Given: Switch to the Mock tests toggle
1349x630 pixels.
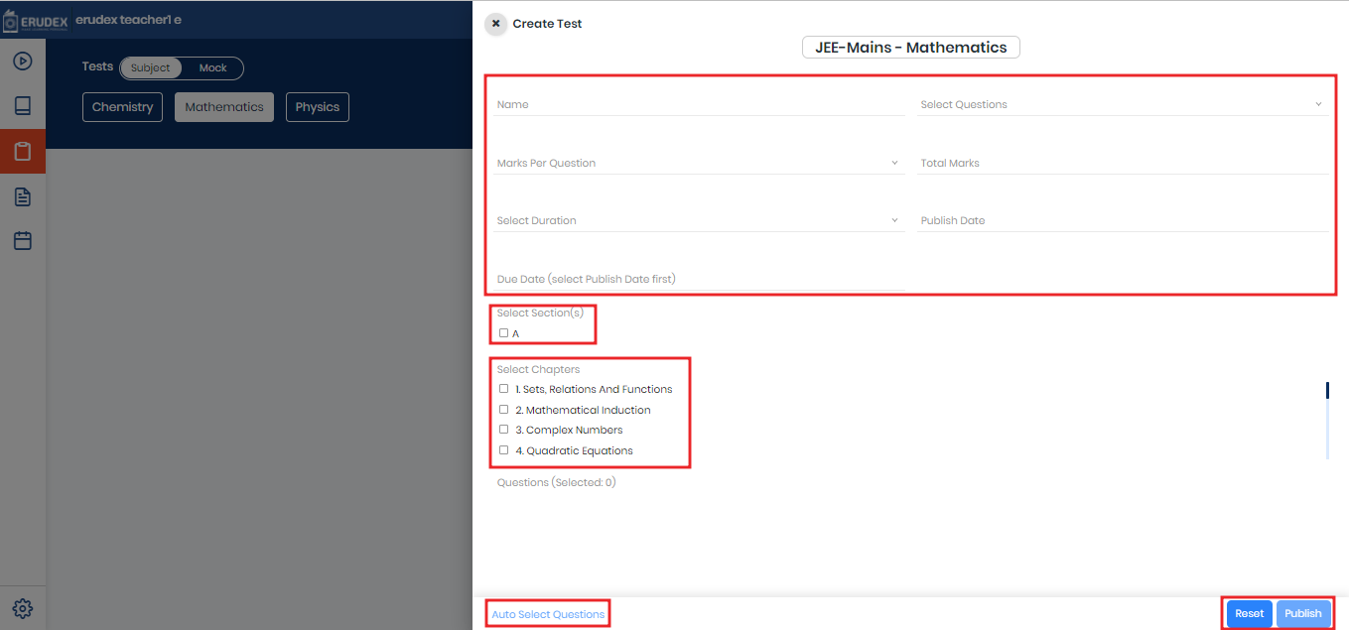Looking at the screenshot, I should point(212,68).
